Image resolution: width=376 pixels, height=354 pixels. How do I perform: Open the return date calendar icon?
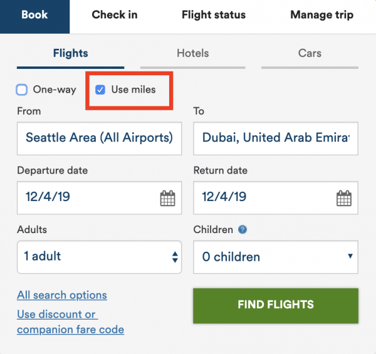click(344, 199)
